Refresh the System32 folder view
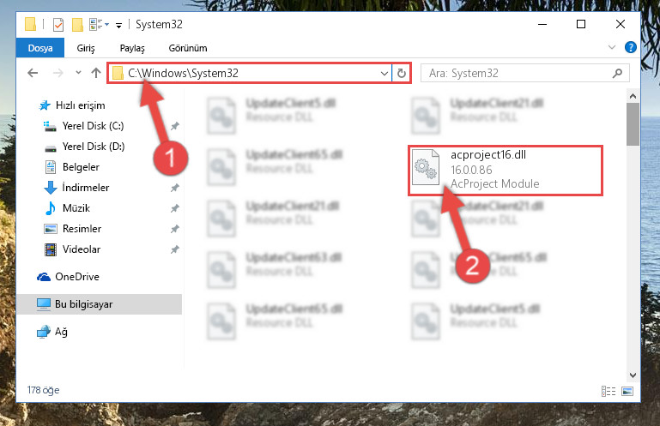The image size is (660, 426). tap(402, 73)
